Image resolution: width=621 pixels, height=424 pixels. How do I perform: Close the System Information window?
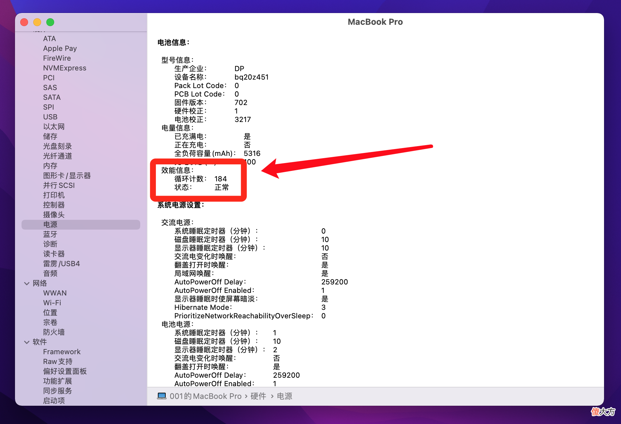[24, 22]
